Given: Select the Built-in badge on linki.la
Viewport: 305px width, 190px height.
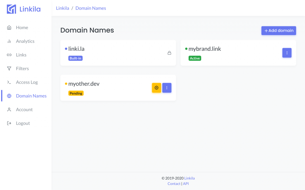Looking at the screenshot, I should [x=75, y=58].
